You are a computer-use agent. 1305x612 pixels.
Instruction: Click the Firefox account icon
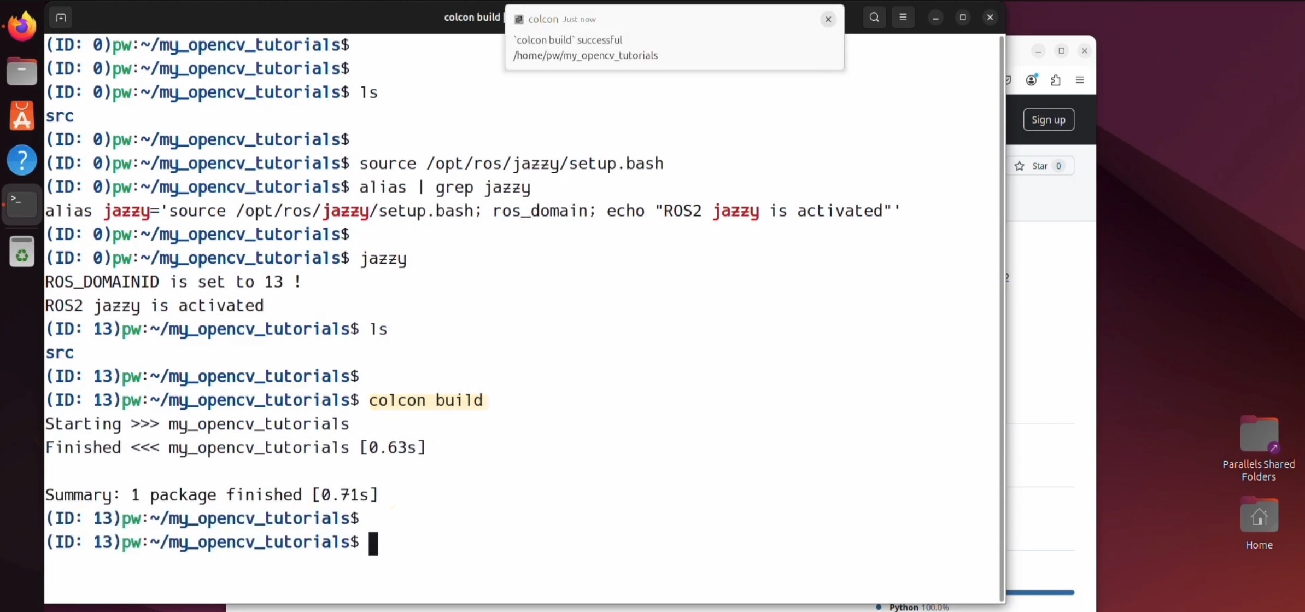click(1031, 80)
